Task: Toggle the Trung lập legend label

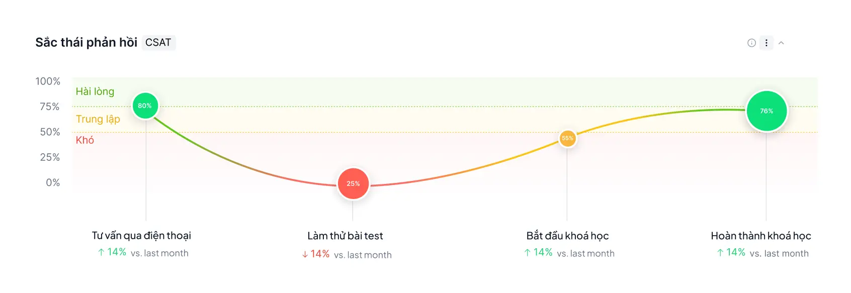Action: [x=98, y=120]
